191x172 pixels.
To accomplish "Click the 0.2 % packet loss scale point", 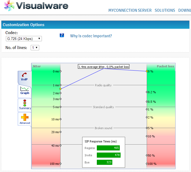I will point(147,92).
